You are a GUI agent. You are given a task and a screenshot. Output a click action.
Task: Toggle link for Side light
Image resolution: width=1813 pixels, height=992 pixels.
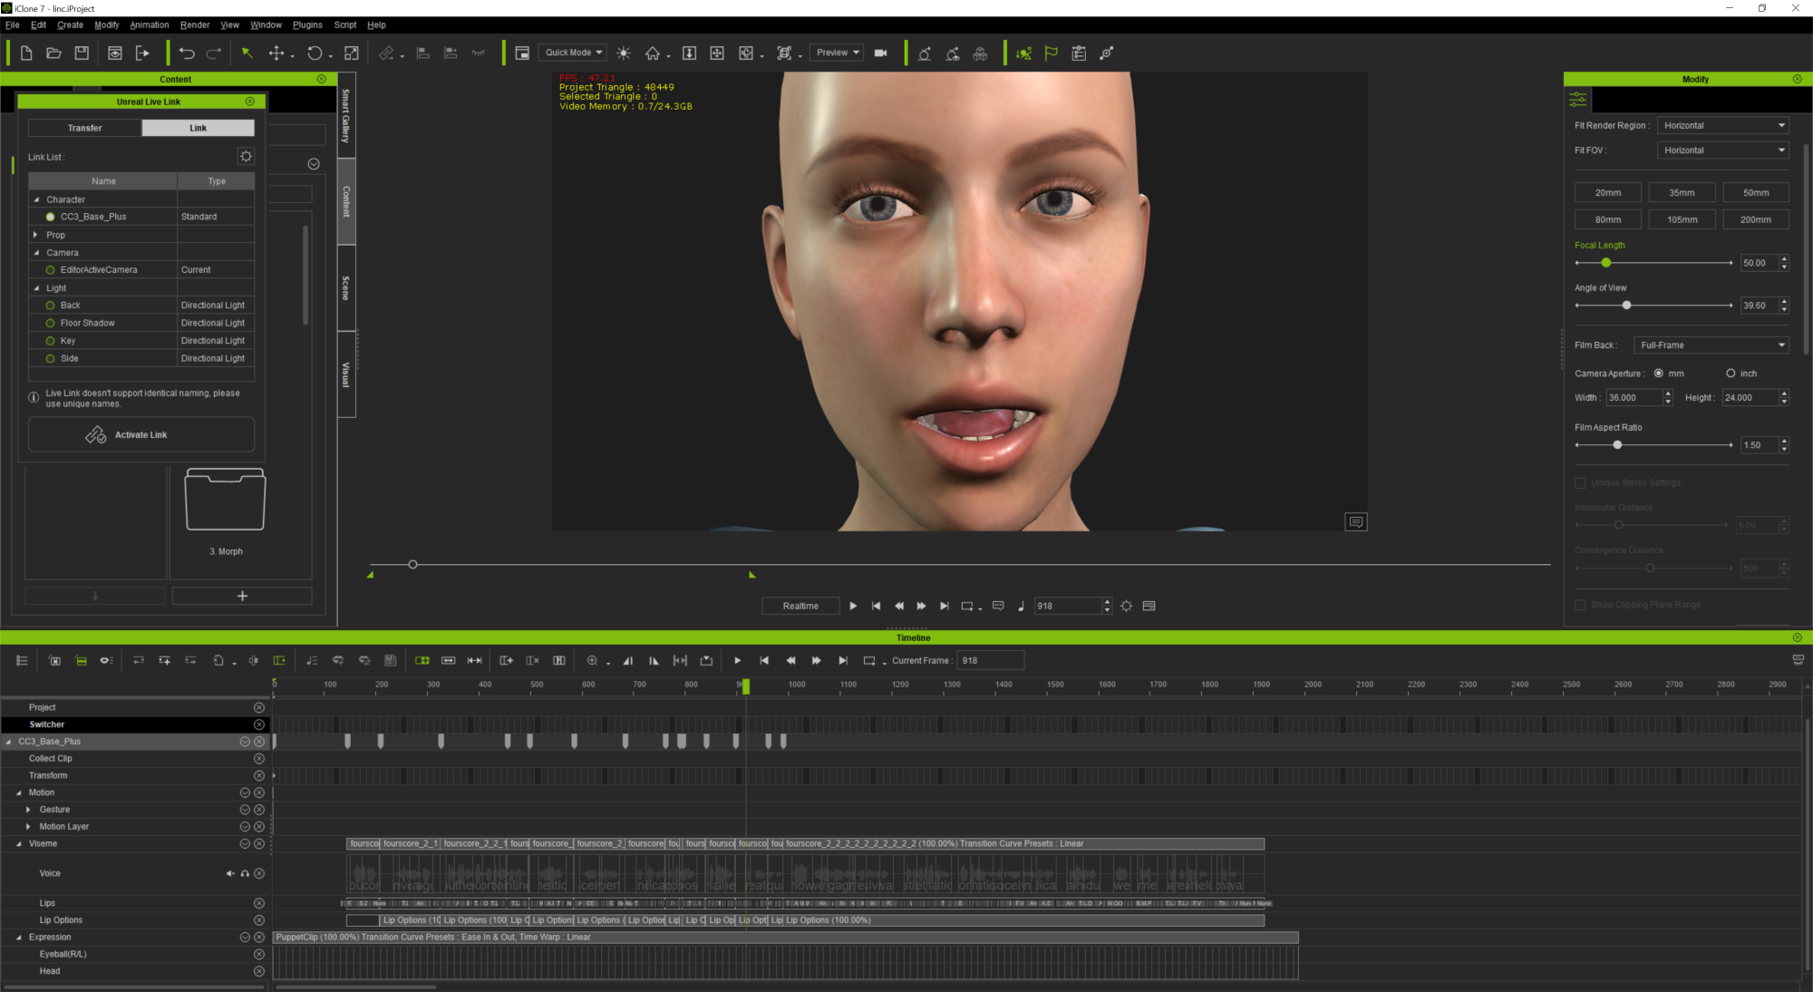(x=50, y=359)
